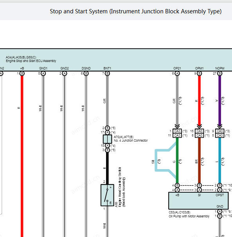This screenshot has width=232, height=237.
Task: Select pin 9 B circle under OPM1
Action: coord(199,73)
